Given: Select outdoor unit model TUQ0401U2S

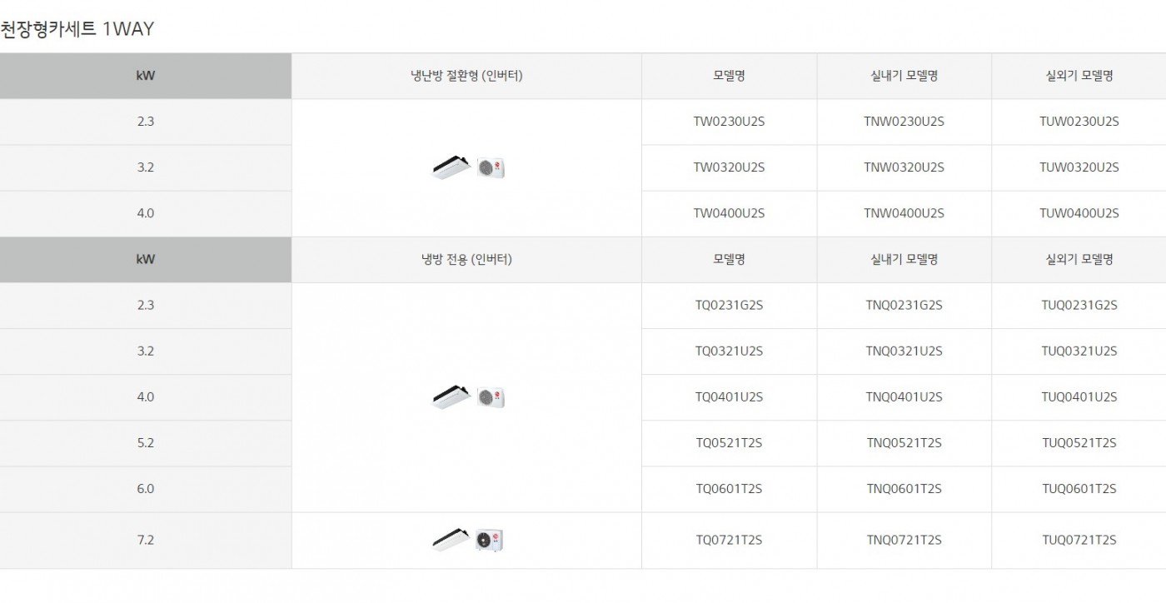Looking at the screenshot, I should (1079, 396).
